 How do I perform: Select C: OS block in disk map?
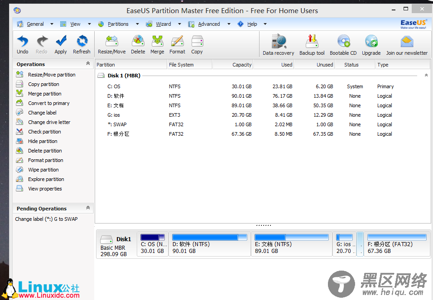pos(153,244)
